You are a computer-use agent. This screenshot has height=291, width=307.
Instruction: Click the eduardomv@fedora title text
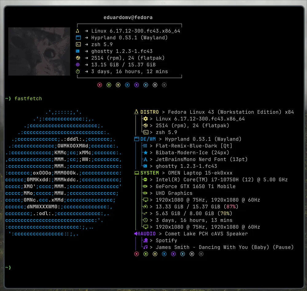click(x=128, y=18)
